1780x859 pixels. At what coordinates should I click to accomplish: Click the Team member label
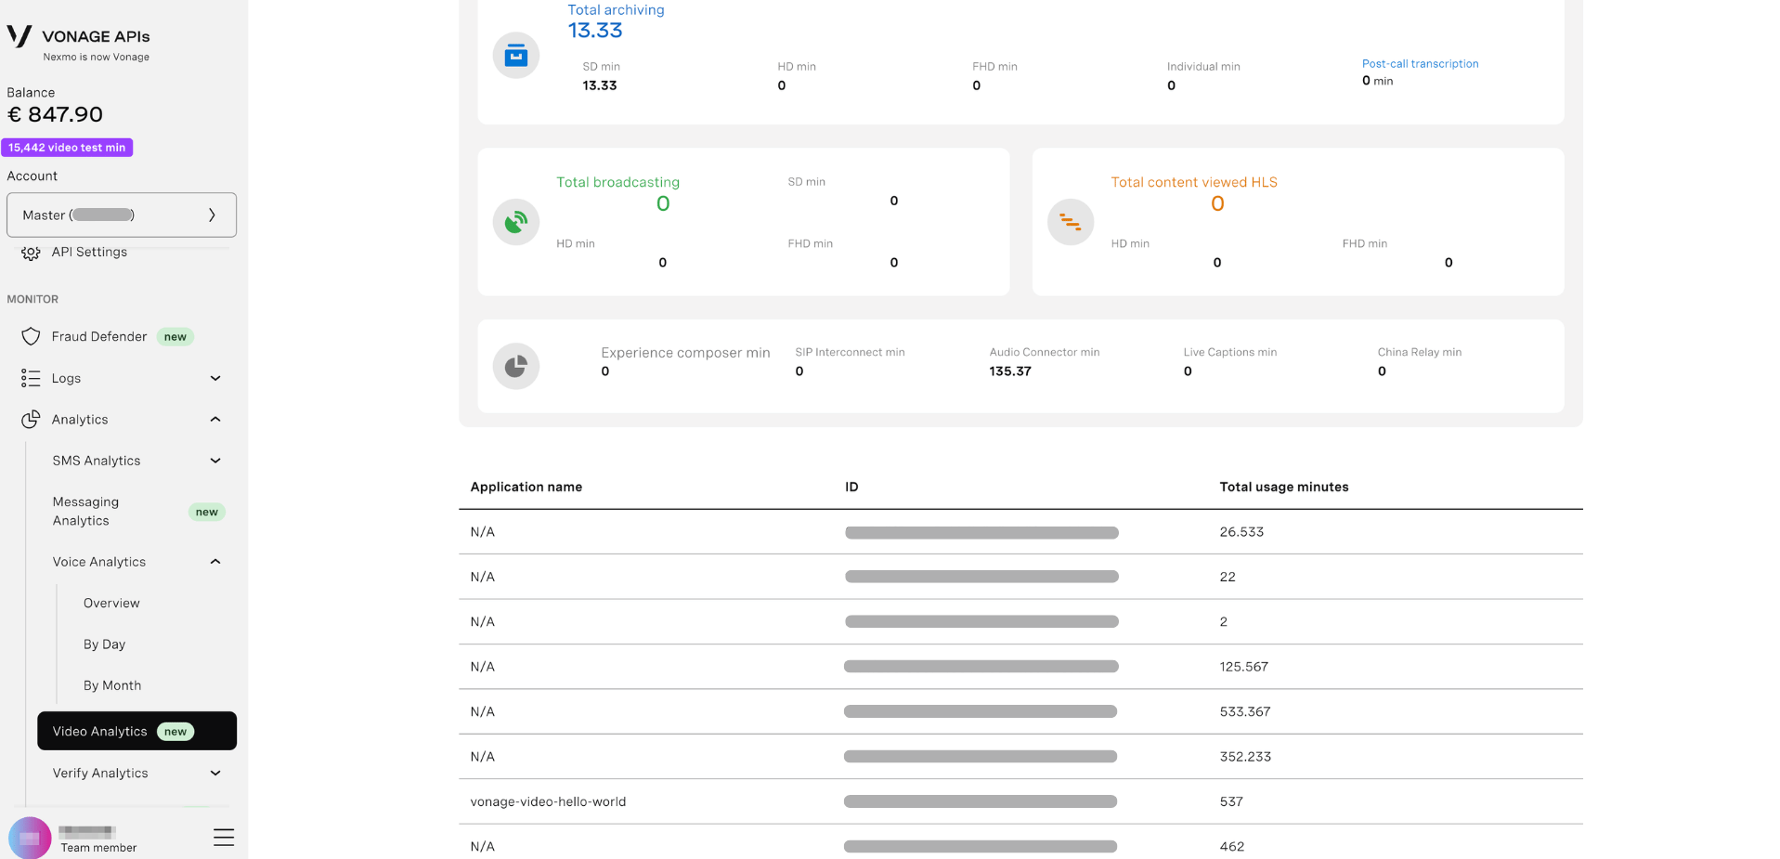coord(98,848)
